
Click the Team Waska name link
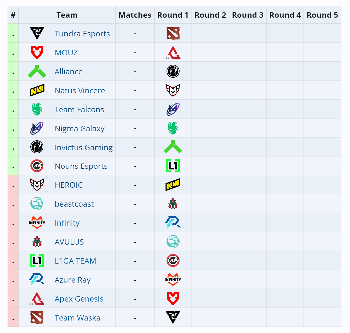click(x=77, y=317)
